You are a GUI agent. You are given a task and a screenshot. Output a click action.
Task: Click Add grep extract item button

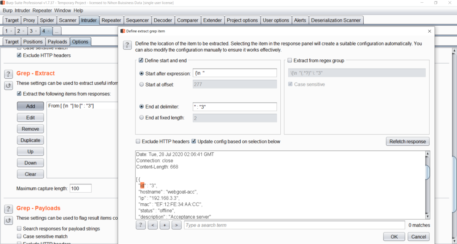tap(30, 106)
